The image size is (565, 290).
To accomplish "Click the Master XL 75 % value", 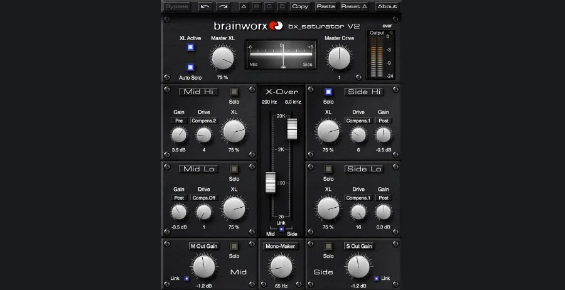I will point(222,77).
